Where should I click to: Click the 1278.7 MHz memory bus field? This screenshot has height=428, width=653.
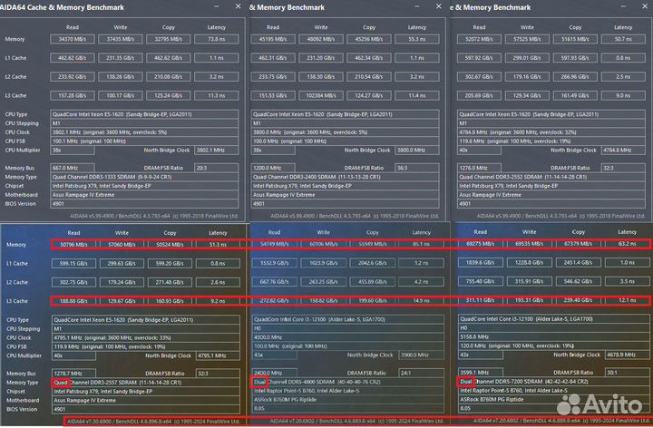tap(73, 374)
